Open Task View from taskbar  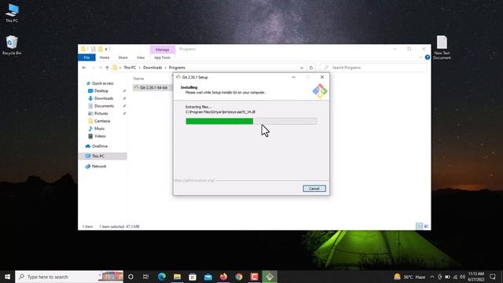(145, 277)
